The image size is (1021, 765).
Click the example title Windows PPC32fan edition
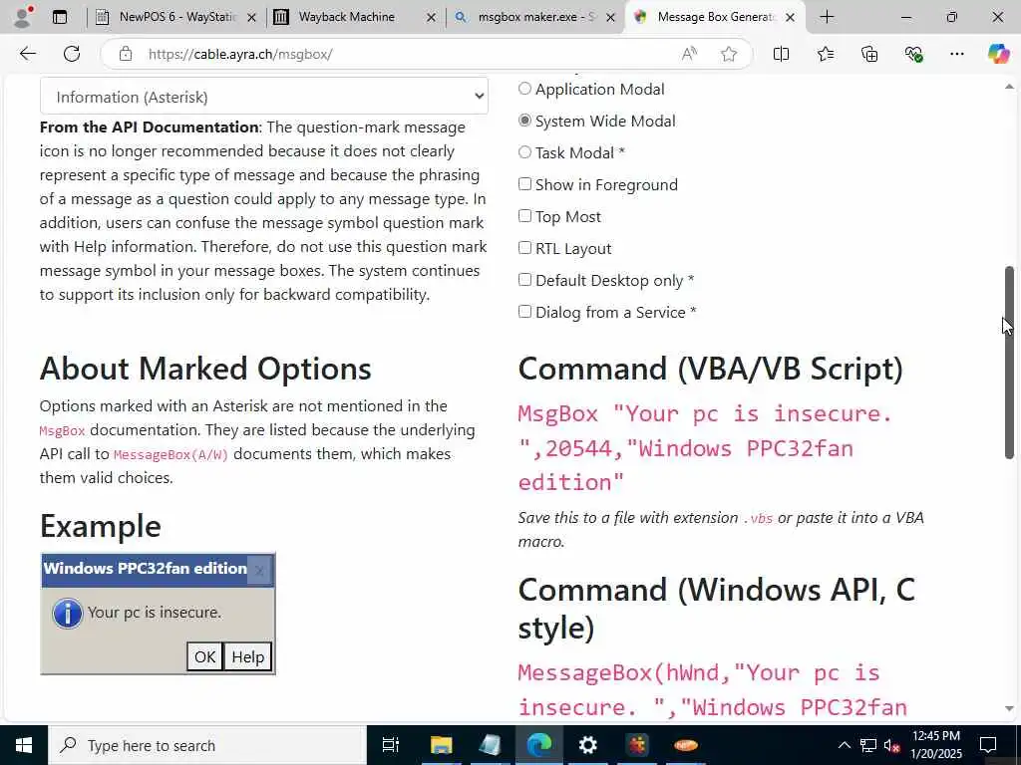click(146, 568)
